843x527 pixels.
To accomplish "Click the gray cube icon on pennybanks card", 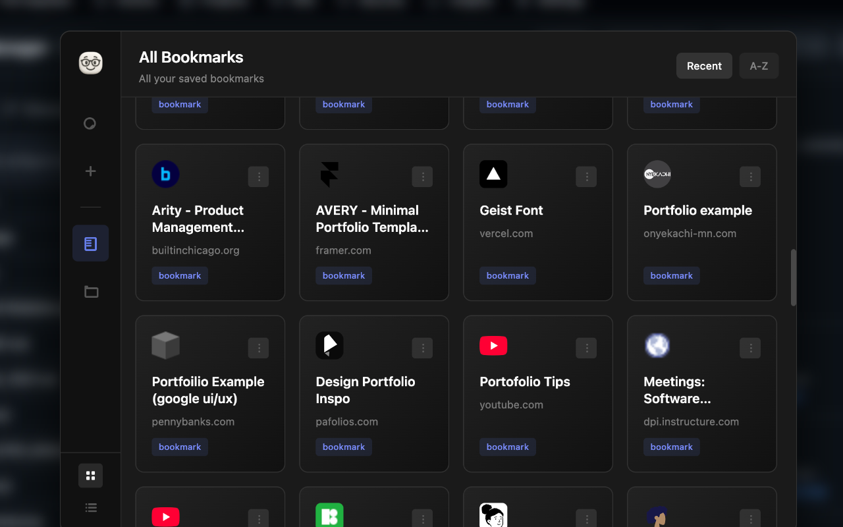I will click(x=166, y=345).
